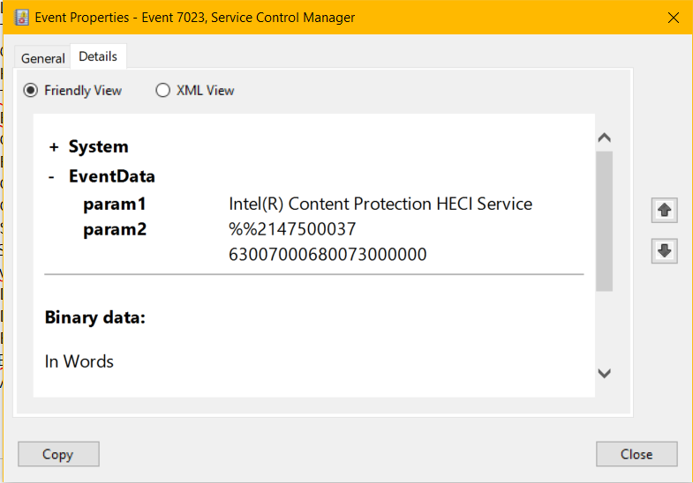Select the Friendly View radio button
The image size is (693, 483).
point(31,90)
